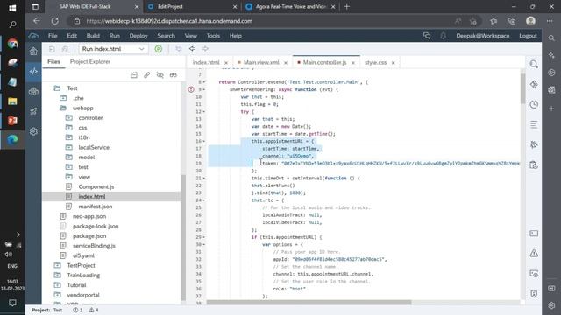Screen dimensions: 561x315
Task: Open File Explorer from Windows taskbar
Action: click(x=12, y=101)
